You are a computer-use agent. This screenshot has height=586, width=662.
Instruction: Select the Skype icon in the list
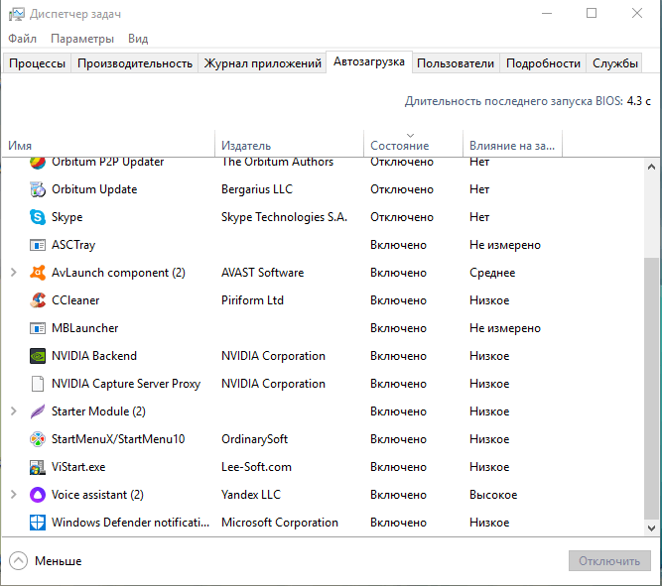click(x=38, y=217)
